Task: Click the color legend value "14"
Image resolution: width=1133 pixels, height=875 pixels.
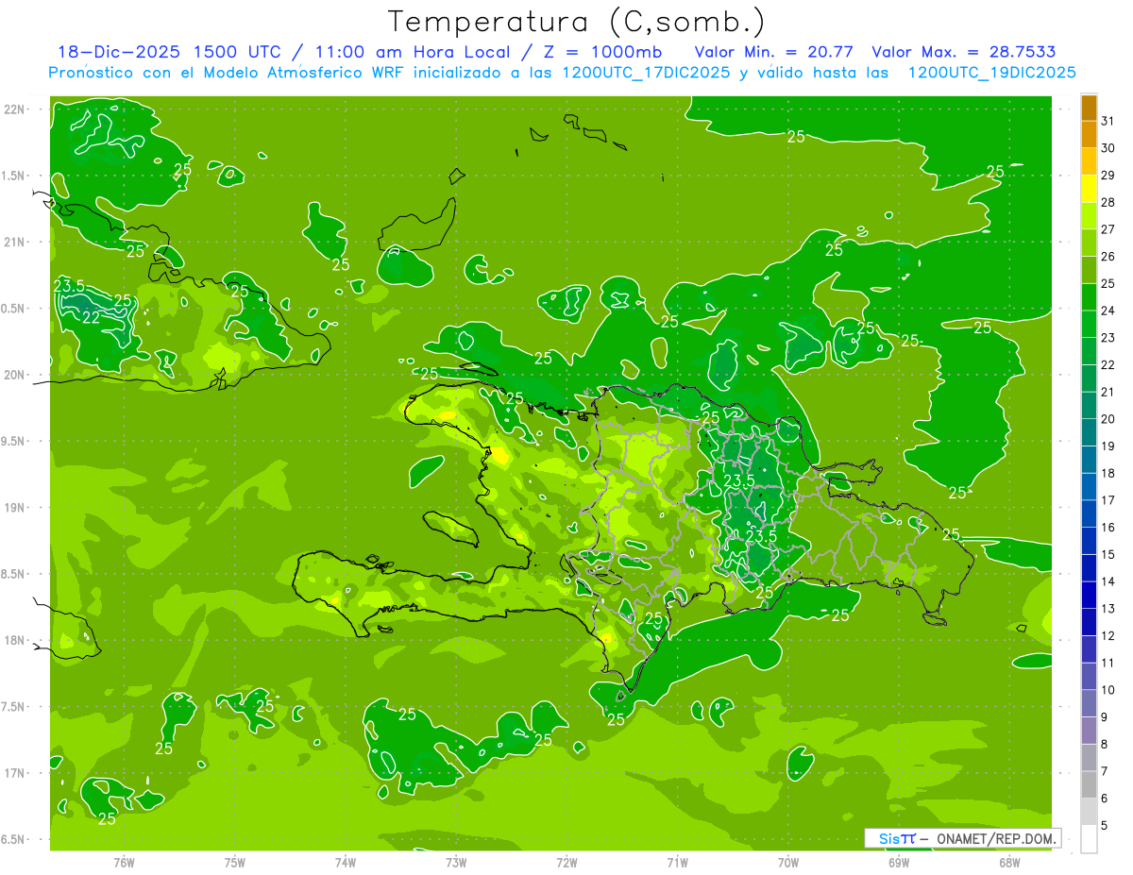Action: [1108, 581]
